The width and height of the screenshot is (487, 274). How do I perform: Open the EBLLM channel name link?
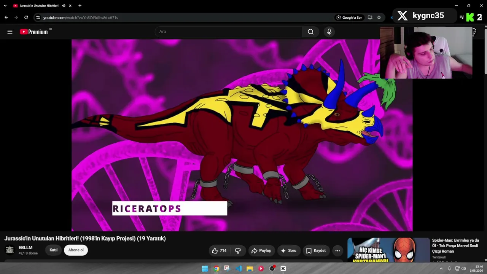point(25,248)
